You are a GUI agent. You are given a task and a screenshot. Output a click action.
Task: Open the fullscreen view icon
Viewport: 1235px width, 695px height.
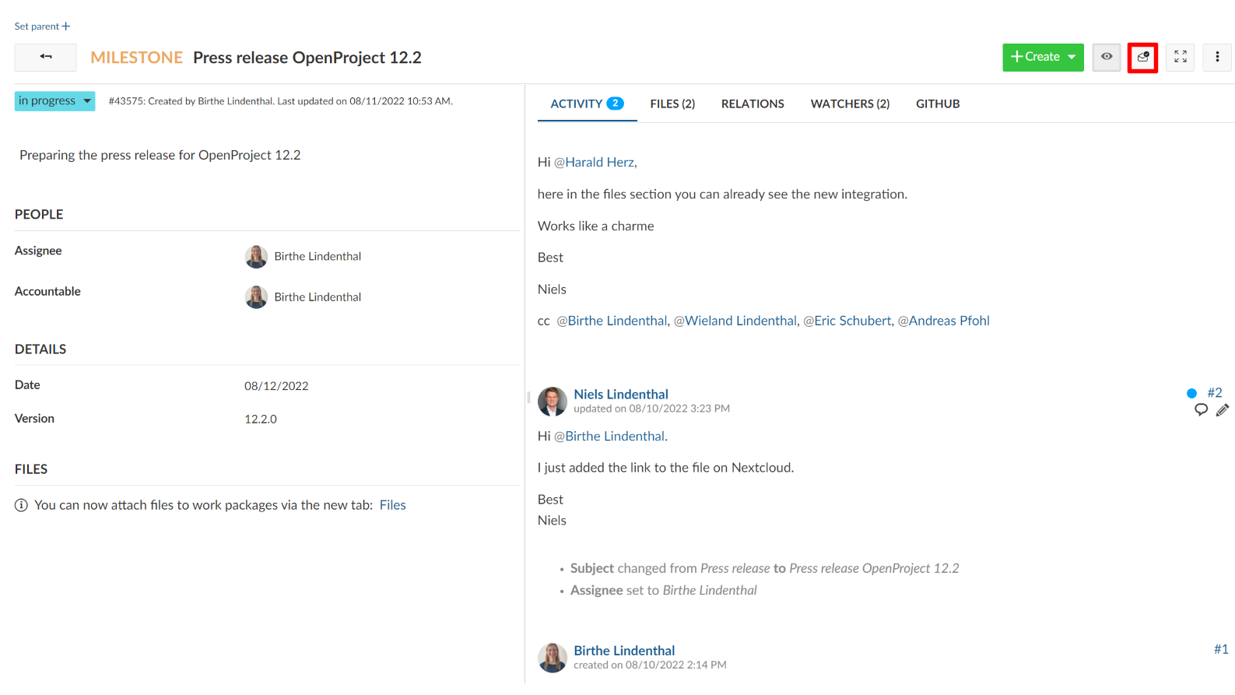(1180, 57)
